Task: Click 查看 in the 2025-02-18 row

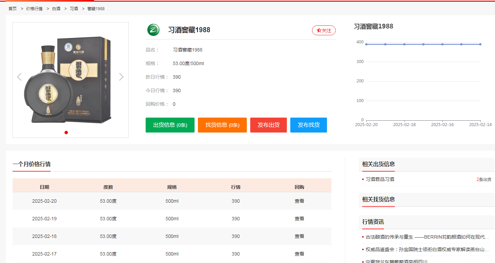Action: pyautogui.click(x=299, y=236)
